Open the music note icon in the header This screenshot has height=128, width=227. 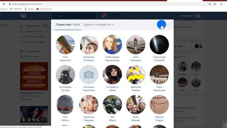pyautogui.click(x=112, y=16)
